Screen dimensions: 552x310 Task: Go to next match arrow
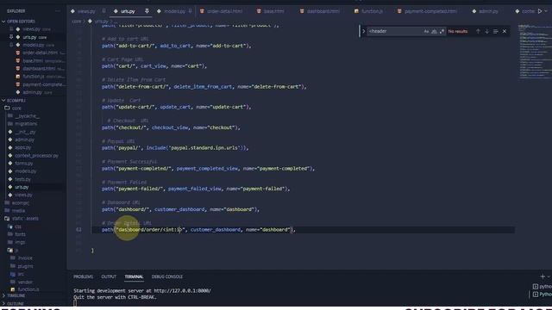point(486,31)
